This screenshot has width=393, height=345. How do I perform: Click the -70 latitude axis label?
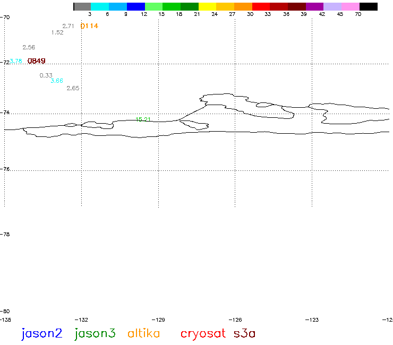(x=5, y=18)
